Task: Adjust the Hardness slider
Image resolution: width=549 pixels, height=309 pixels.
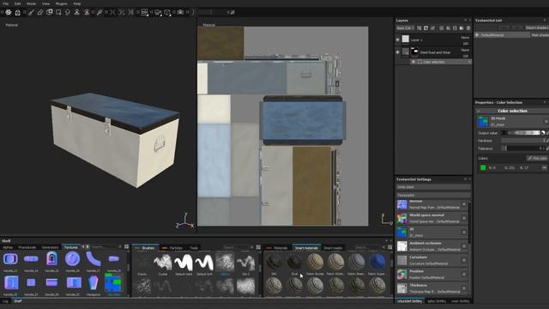Action: click(x=523, y=141)
